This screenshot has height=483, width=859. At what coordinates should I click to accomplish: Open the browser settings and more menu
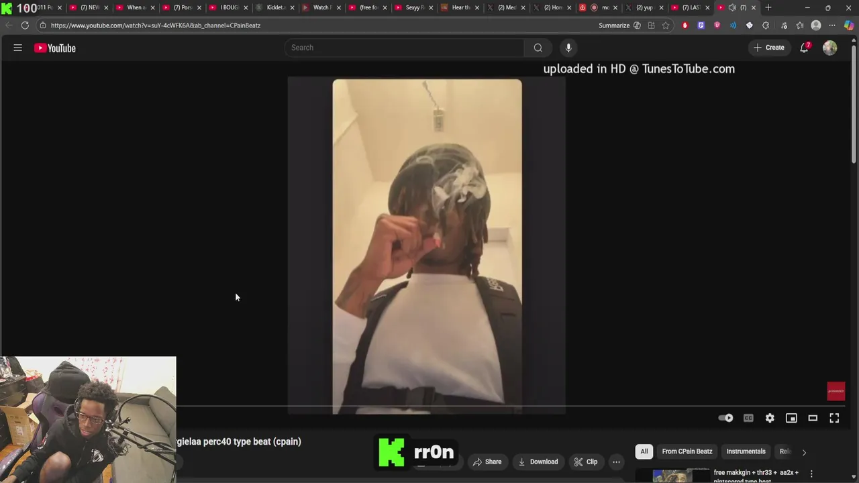click(832, 25)
